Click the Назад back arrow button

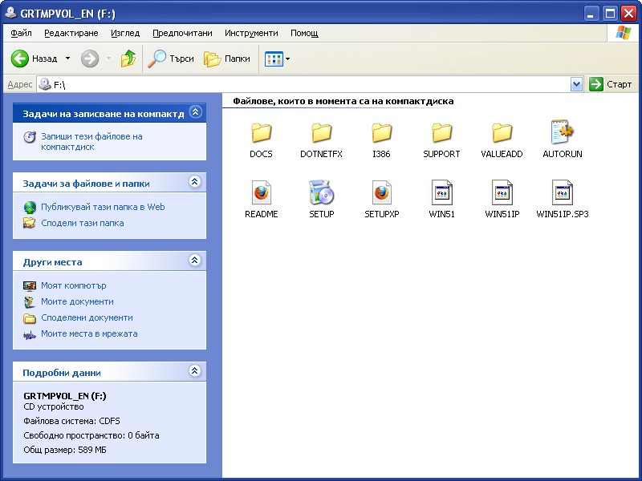(x=34, y=59)
